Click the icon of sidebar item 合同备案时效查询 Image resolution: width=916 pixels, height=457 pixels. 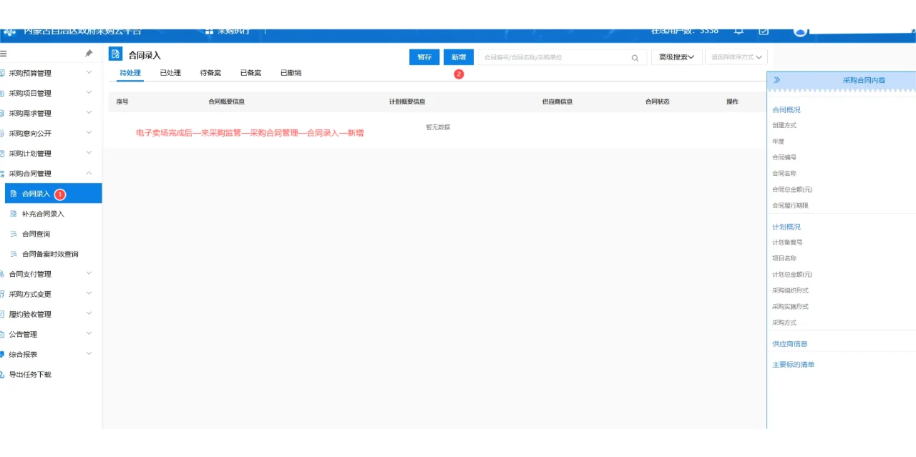click(14, 254)
